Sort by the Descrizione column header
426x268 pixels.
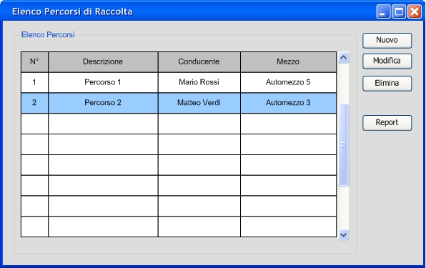coord(103,62)
